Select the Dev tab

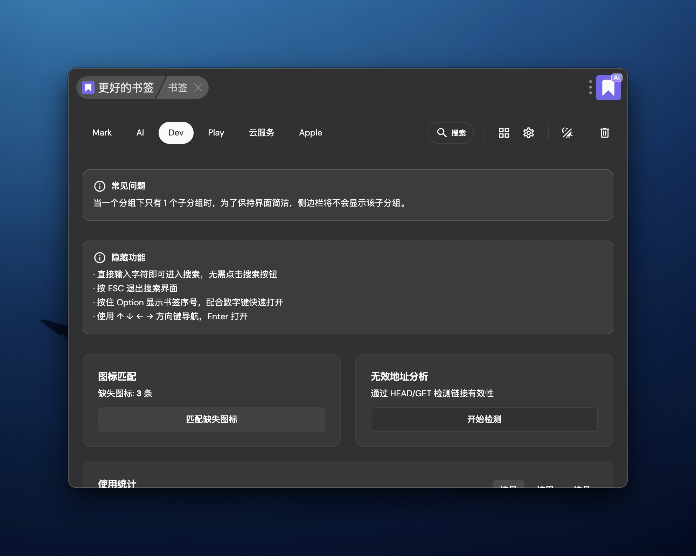coord(176,133)
